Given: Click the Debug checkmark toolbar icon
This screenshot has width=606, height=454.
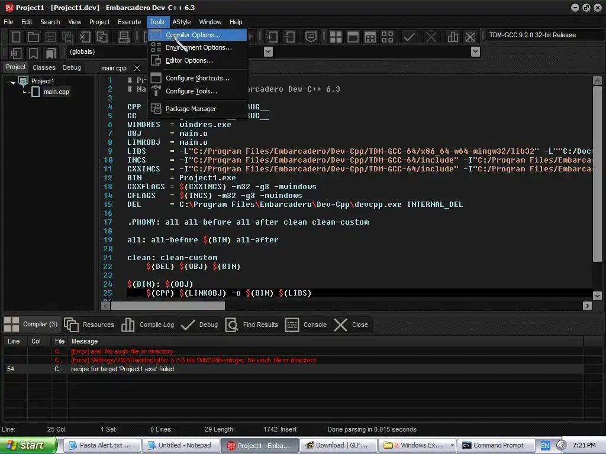Looking at the screenshot, I should (x=409, y=37).
